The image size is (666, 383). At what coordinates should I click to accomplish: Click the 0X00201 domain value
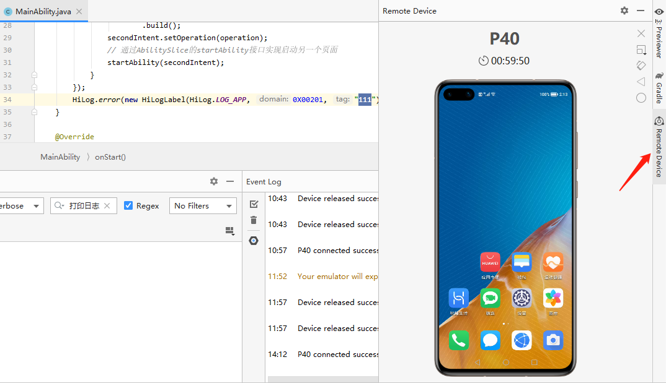(x=308, y=100)
